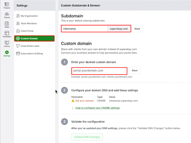Click the lightbulb icon beside CNAME help link
The width and height of the screenshot is (191, 143).
click(x=73, y=108)
